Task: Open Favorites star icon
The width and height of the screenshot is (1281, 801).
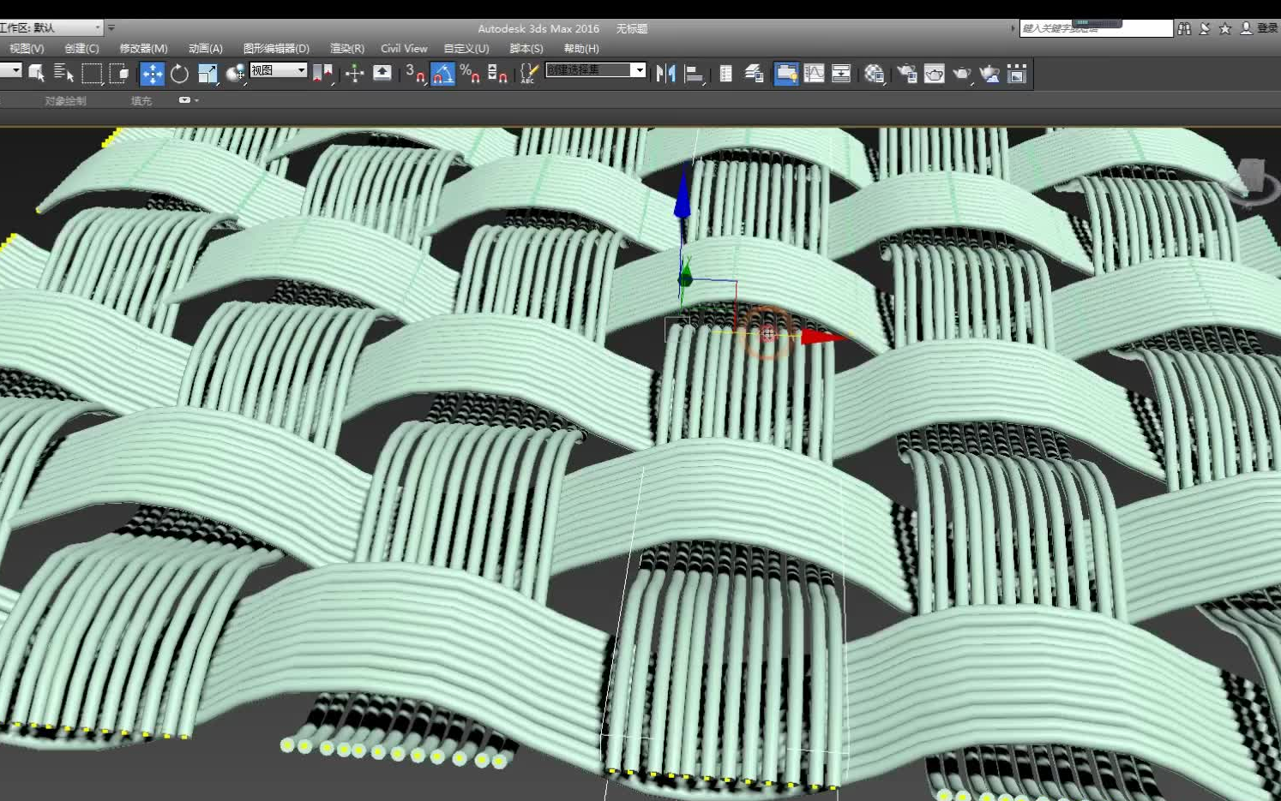Action: point(1225,28)
